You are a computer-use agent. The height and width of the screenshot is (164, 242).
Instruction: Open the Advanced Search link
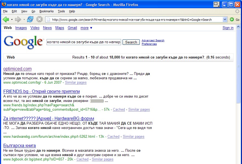coord(153,40)
